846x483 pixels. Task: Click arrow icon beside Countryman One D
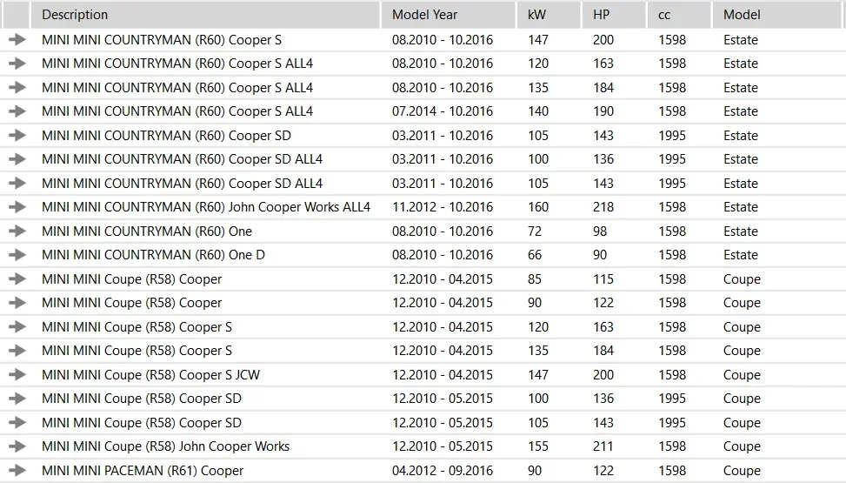point(17,254)
